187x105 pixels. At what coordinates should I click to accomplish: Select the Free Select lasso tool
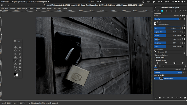click(15, 51)
